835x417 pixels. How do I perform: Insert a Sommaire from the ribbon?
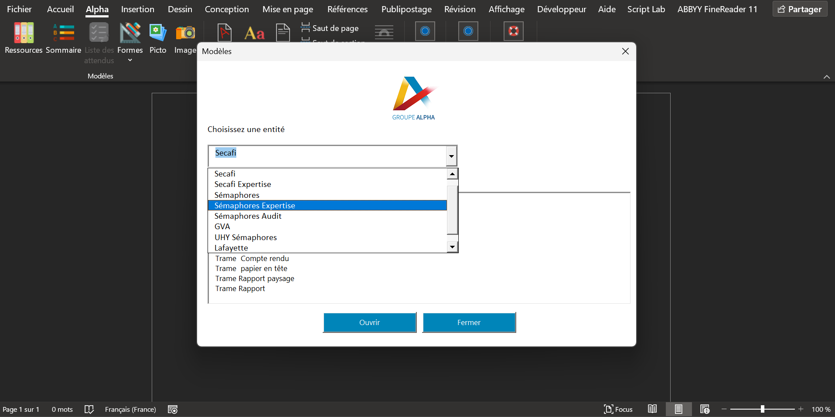[64, 33]
